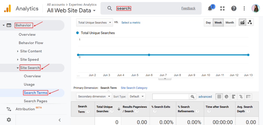Click the table search magnifier button
This screenshot has height=125, width=263.
coord(193,97)
